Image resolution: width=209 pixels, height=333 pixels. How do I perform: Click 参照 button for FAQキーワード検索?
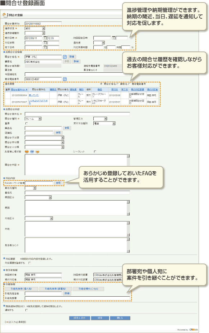click(x=58, y=183)
